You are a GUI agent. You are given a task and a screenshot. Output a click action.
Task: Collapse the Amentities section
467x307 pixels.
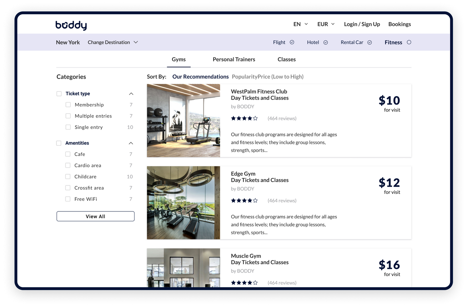click(131, 143)
